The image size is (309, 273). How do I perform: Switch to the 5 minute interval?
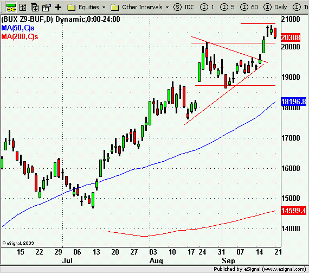pos(227,7)
